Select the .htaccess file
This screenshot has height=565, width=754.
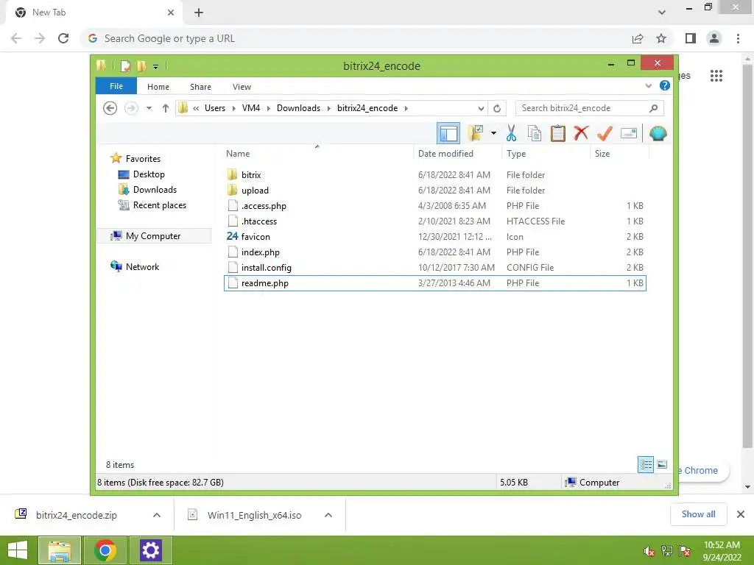tap(435, 221)
